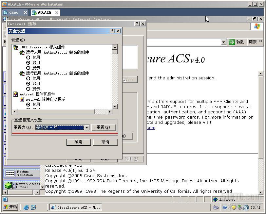Viewport: 266px width, 214px height.
Task: Select 禁用 under ActiveX 控件自动提示
Action: click(x=28, y=105)
